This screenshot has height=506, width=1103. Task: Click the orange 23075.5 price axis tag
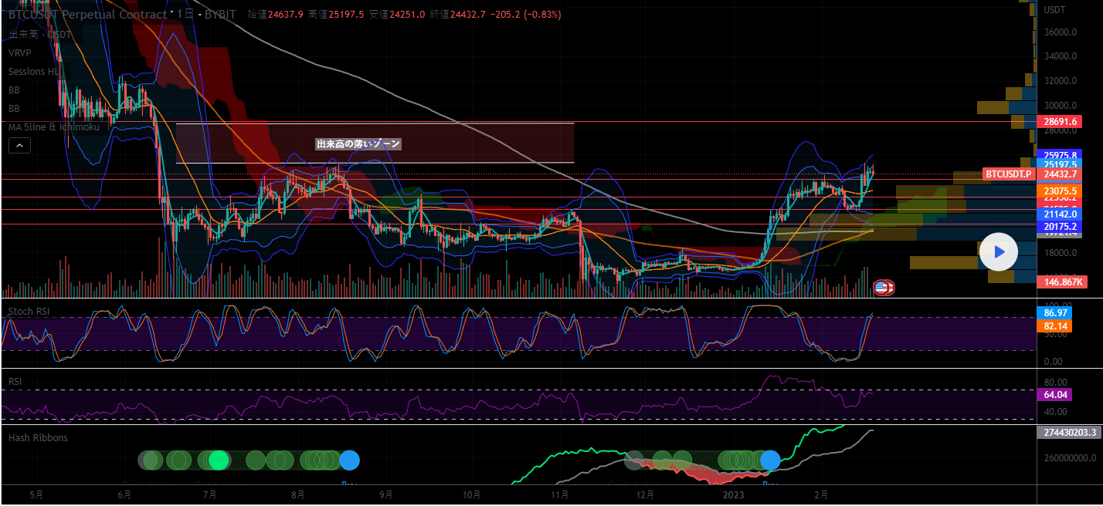coord(1060,191)
